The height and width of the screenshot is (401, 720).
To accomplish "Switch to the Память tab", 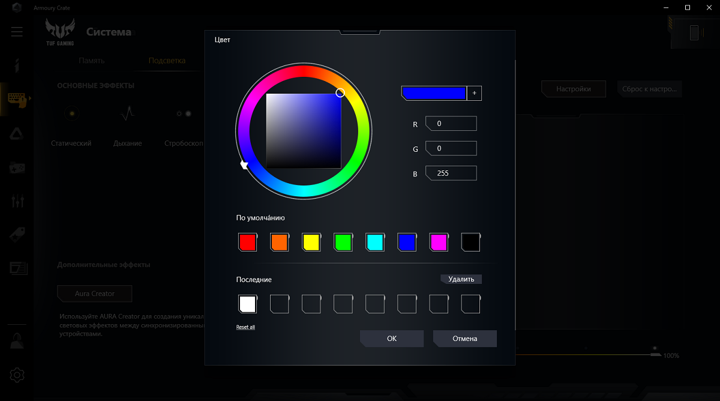I will point(91,61).
